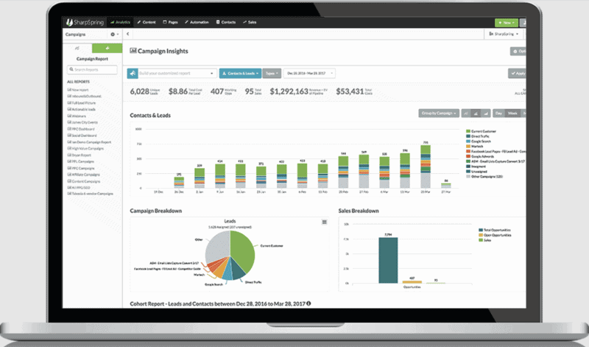Collapse the sidebar with the back chevron
The image size is (589, 347).
pos(127,34)
